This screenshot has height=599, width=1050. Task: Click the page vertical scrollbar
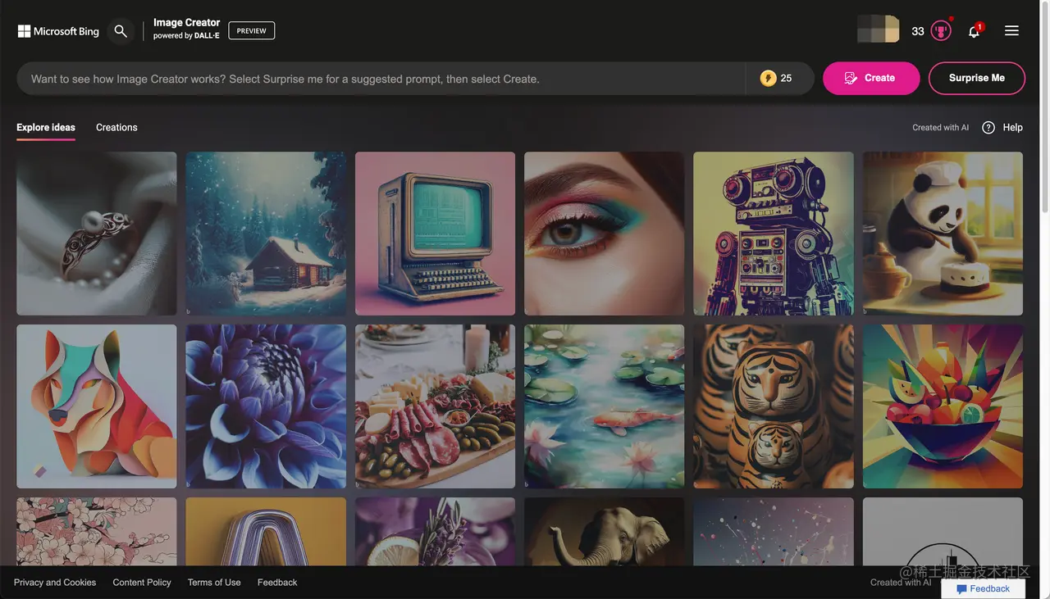pyautogui.click(x=1044, y=107)
